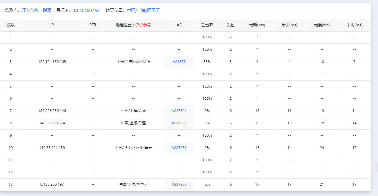Click the 江苏徐州 - 联通 monitoring point link
Viewport: 378px width, 196px height.
(x=36, y=10)
